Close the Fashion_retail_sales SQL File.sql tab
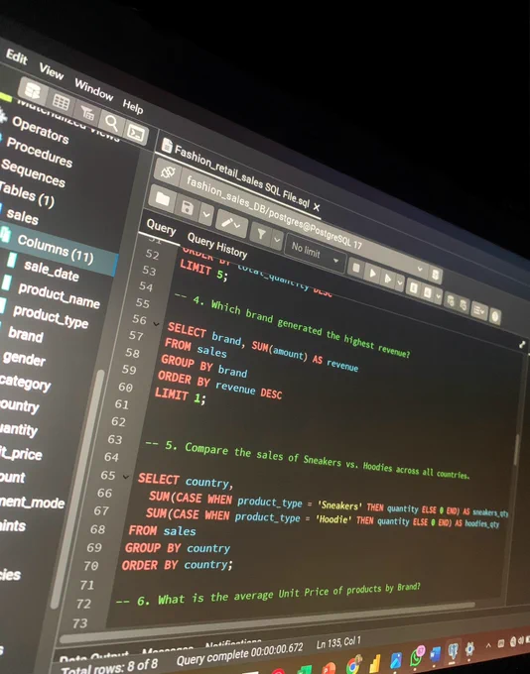This screenshot has width=530, height=674. pos(317,207)
